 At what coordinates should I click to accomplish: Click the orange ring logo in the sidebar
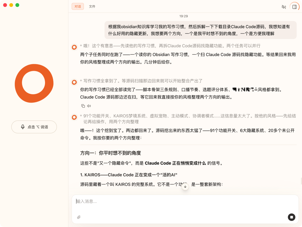tap(34, 83)
